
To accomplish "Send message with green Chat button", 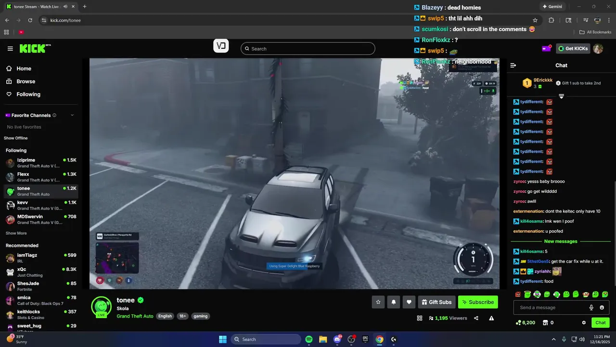I will pos(601,322).
